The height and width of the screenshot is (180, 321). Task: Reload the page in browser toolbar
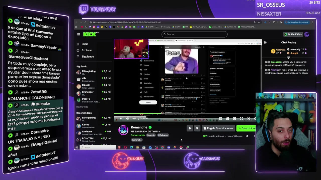point(85,22)
